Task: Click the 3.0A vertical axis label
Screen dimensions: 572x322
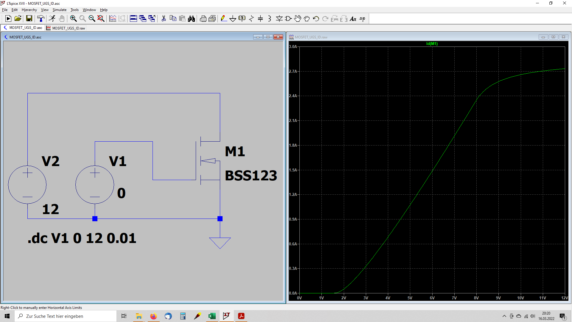Action: pyautogui.click(x=293, y=47)
